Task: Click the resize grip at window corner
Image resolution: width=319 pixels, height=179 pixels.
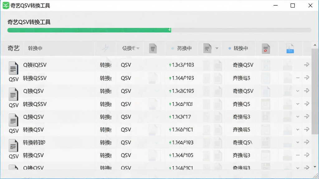Action: pyautogui.click(x=316, y=176)
